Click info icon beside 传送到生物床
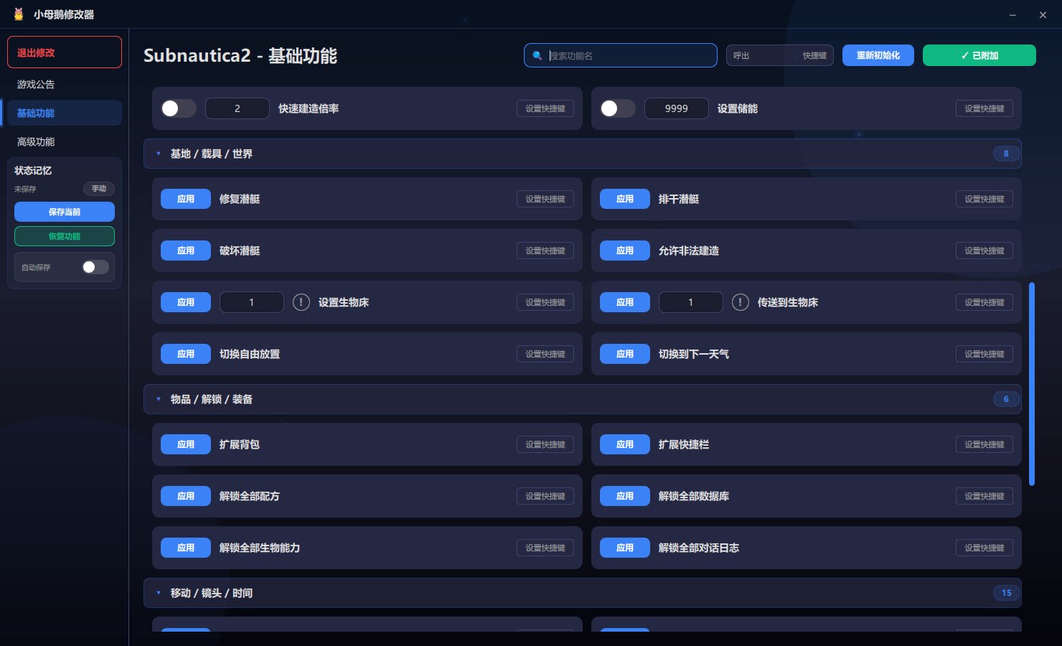The image size is (1062, 646). coord(741,302)
